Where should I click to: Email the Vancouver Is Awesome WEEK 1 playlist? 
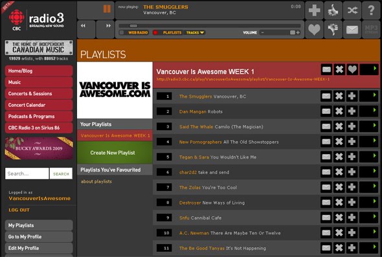(326, 70)
